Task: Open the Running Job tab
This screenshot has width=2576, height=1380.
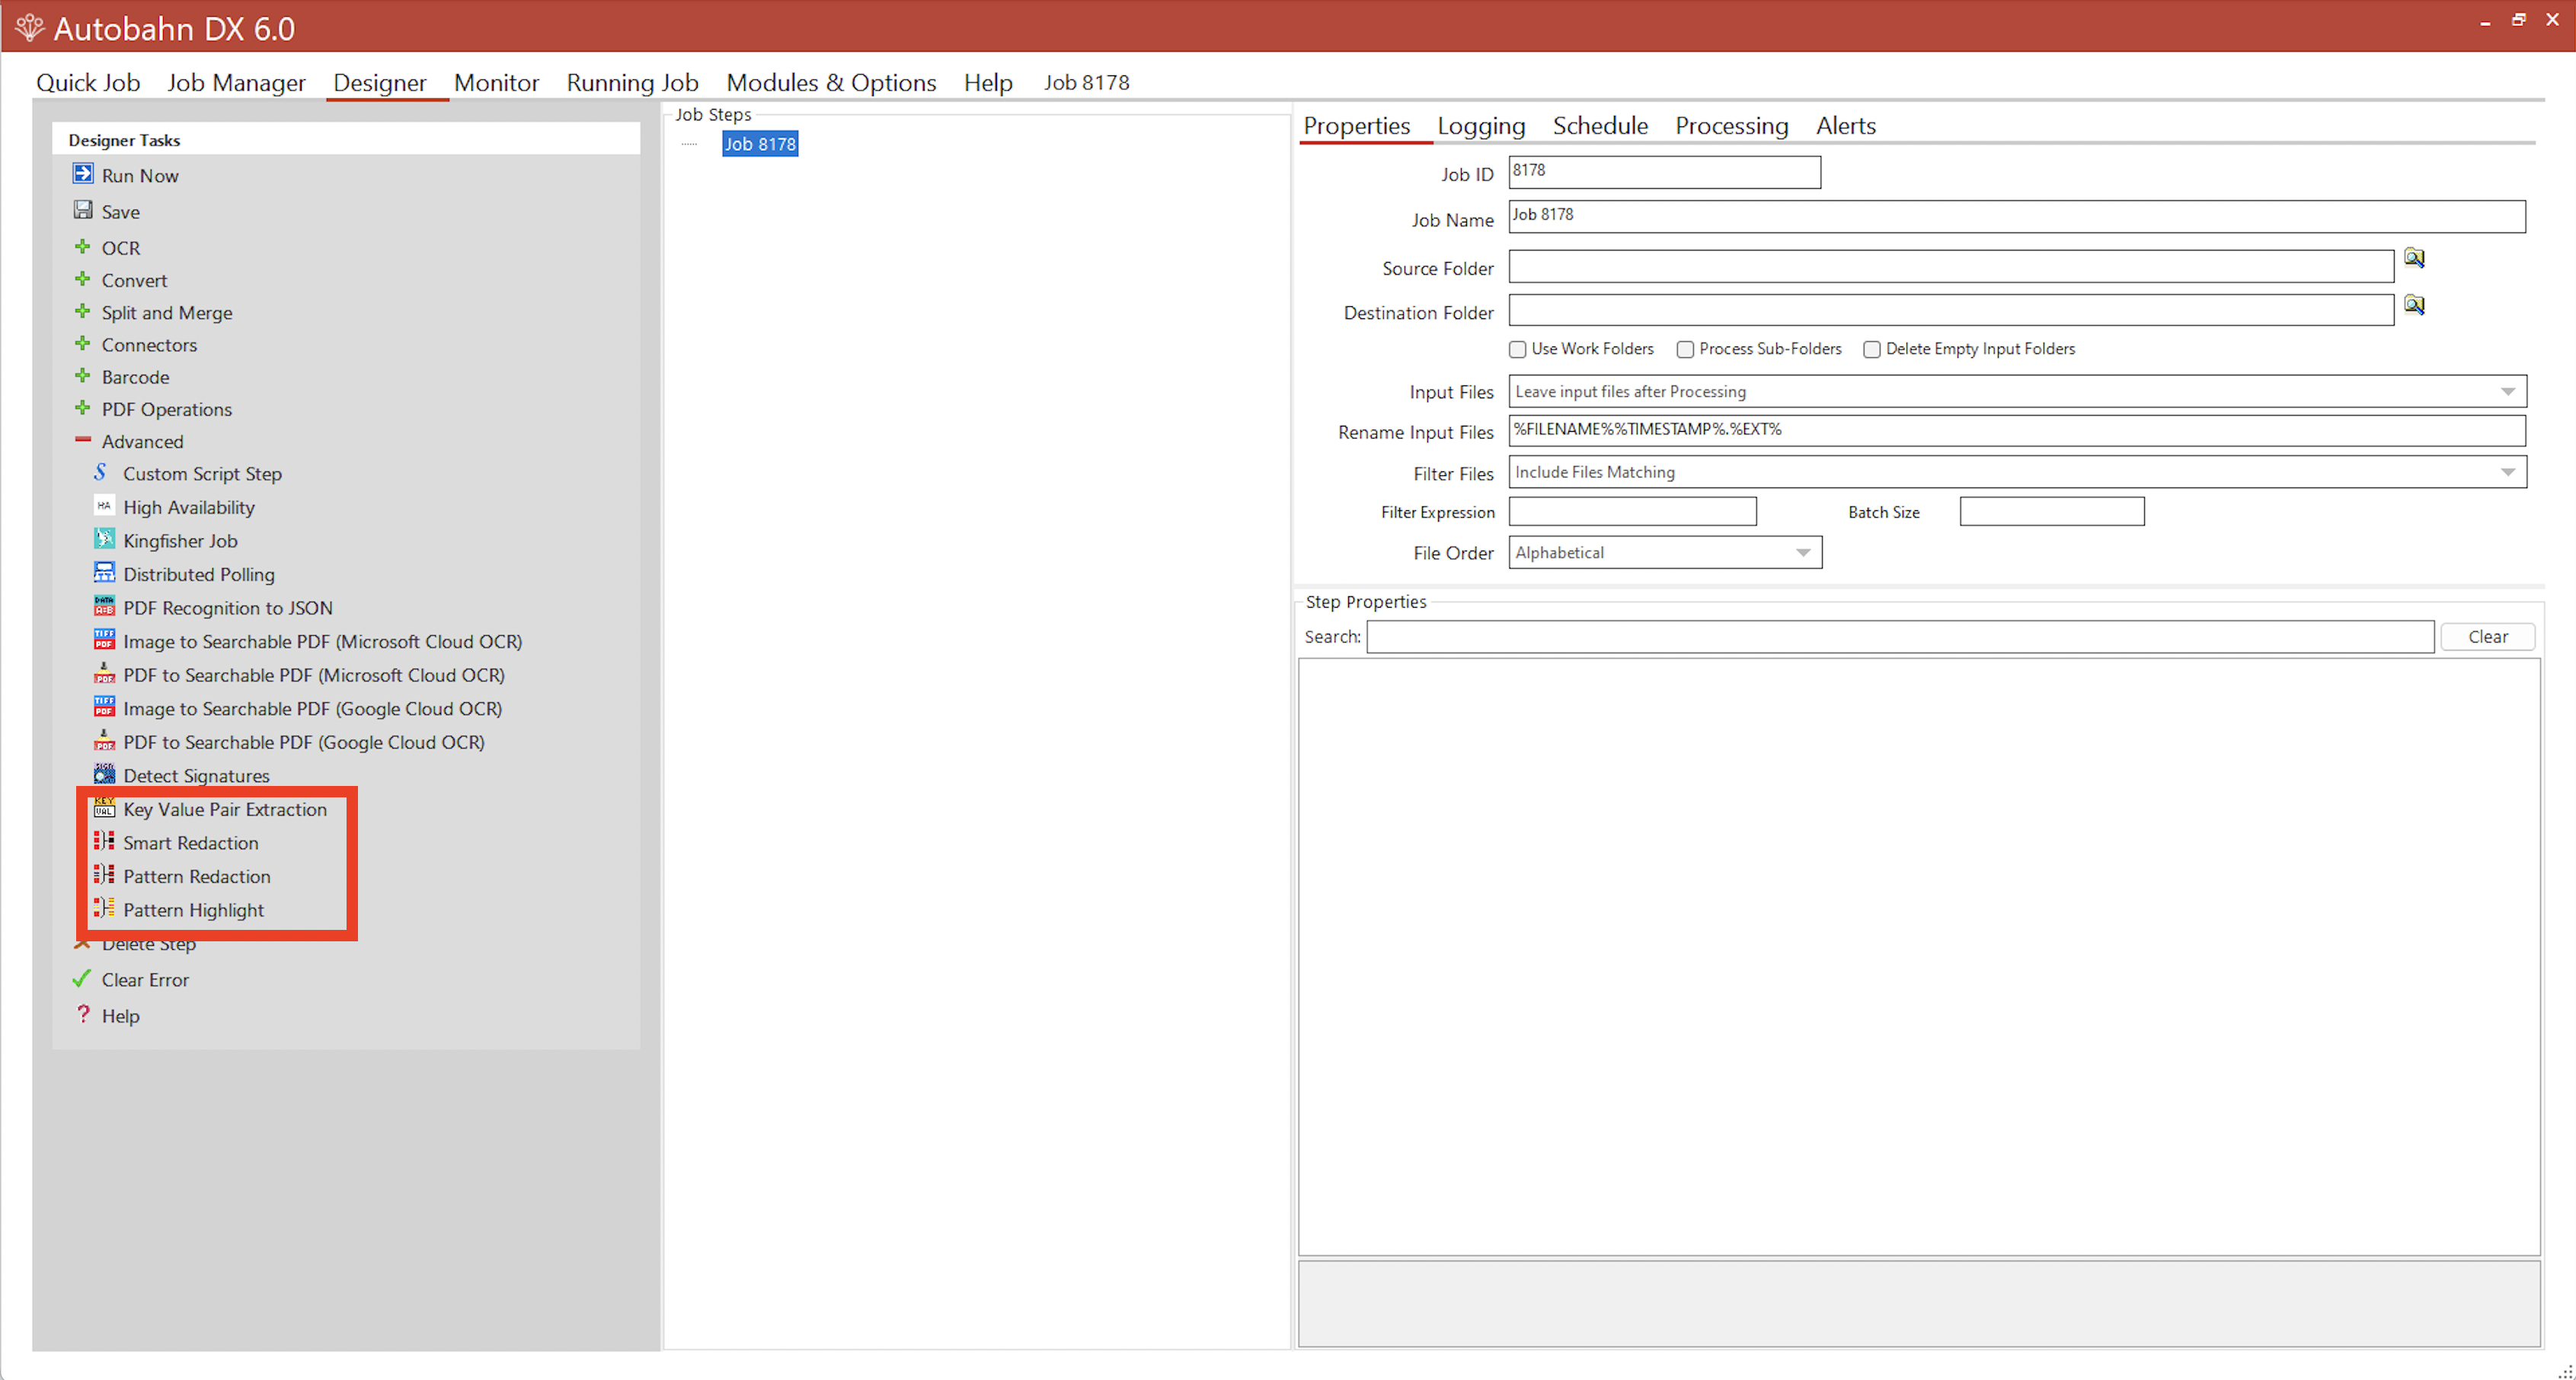Action: 632,82
